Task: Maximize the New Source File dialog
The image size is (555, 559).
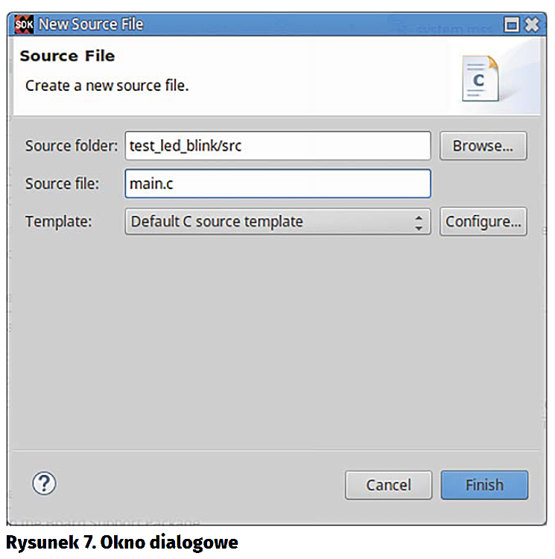Action: pyautogui.click(x=512, y=25)
